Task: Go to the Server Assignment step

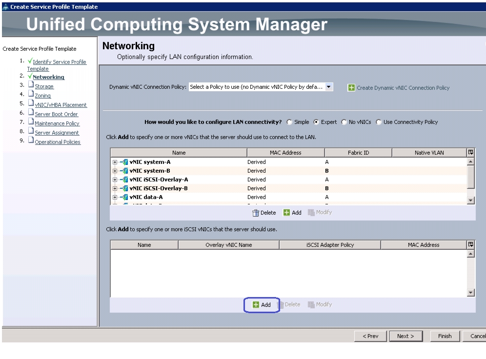Action: click(57, 133)
